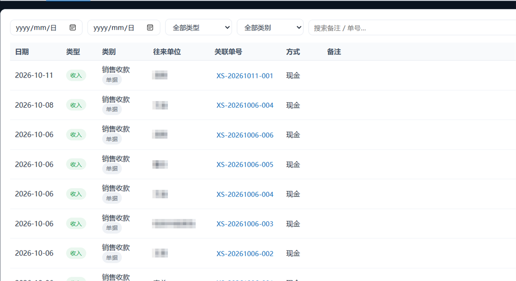Viewport: 516px width, 281px height.
Task: Click 收入 badge in 2026-10-08 row
Action: [x=76, y=105]
